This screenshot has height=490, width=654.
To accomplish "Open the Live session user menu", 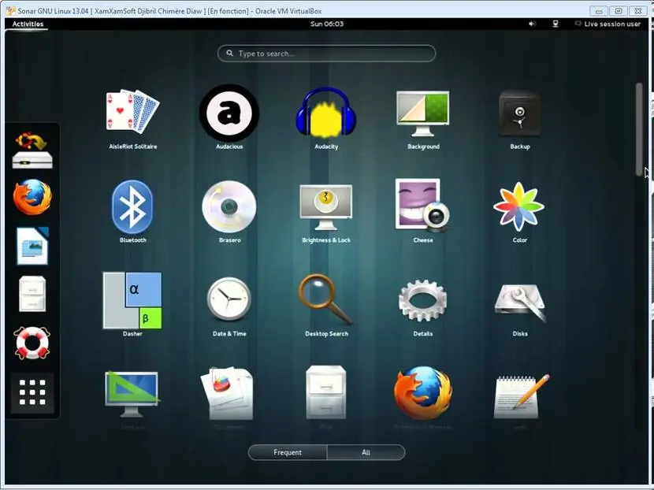I will point(608,24).
